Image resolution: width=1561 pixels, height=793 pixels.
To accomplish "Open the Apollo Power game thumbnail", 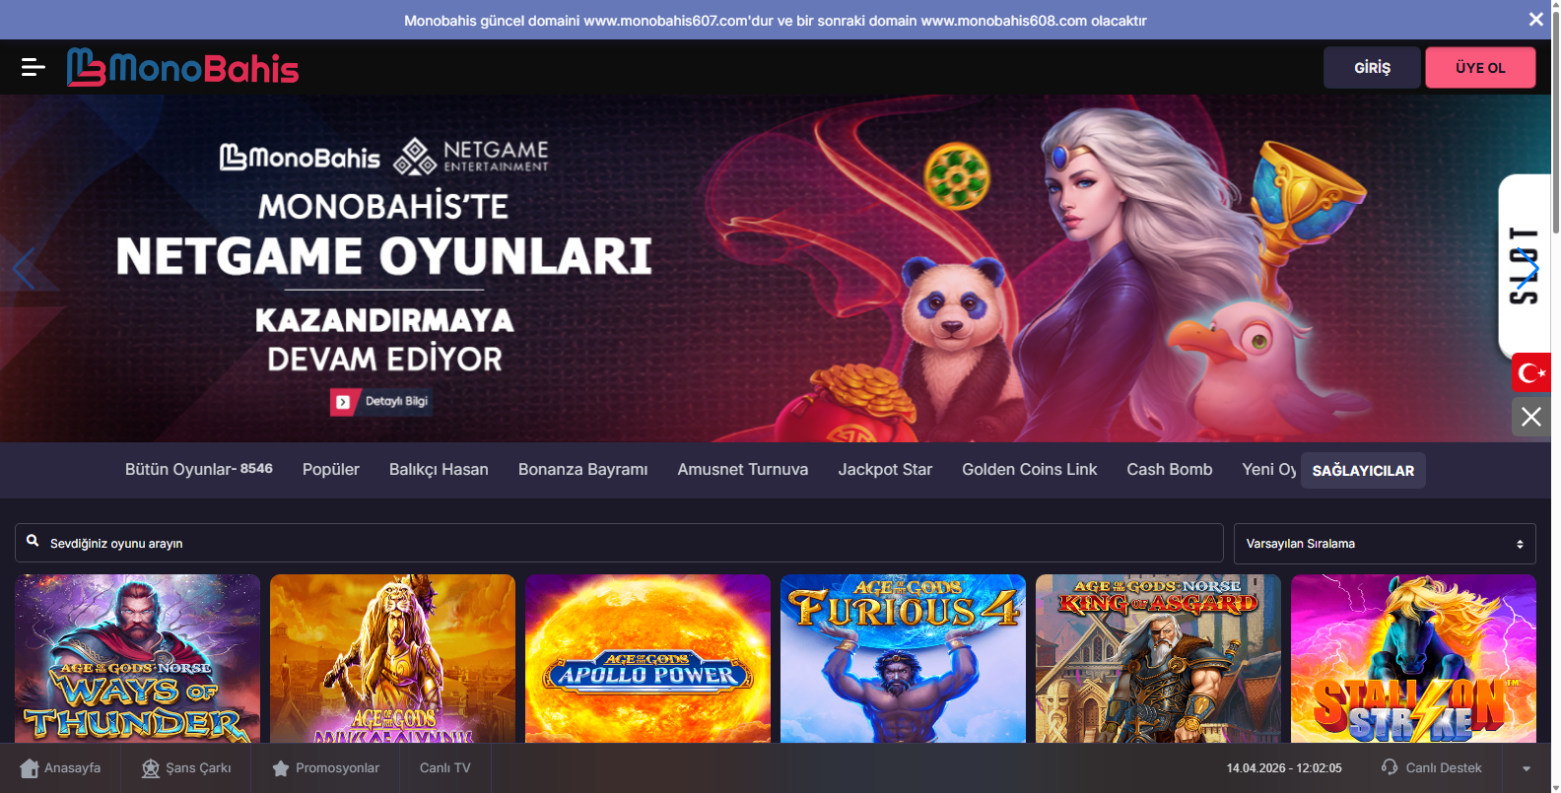I will [648, 658].
